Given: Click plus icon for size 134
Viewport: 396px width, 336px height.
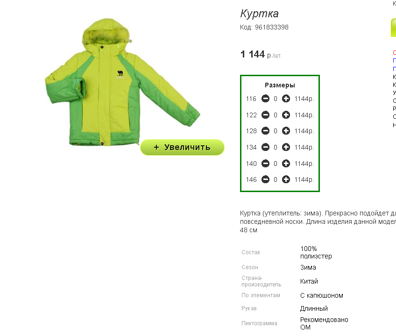Looking at the screenshot, I should [286, 147].
